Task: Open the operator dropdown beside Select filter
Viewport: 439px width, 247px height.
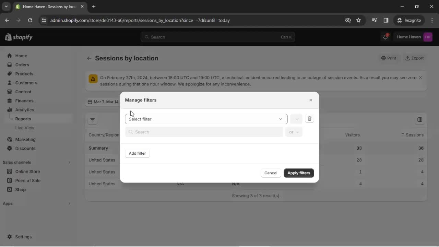Action: pos(296,119)
